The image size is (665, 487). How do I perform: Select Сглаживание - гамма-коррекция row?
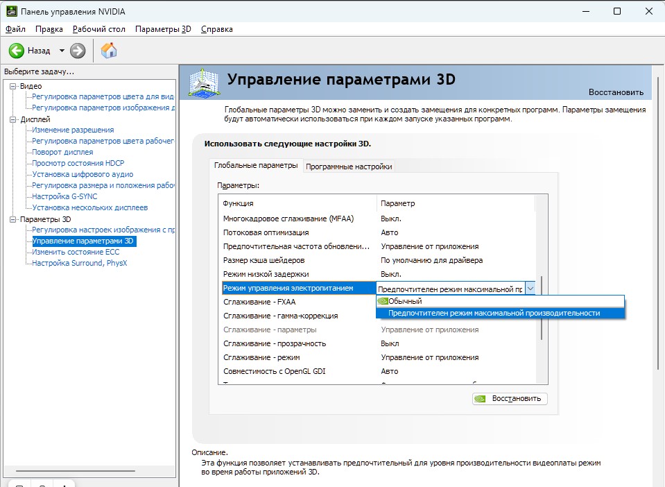(x=297, y=316)
